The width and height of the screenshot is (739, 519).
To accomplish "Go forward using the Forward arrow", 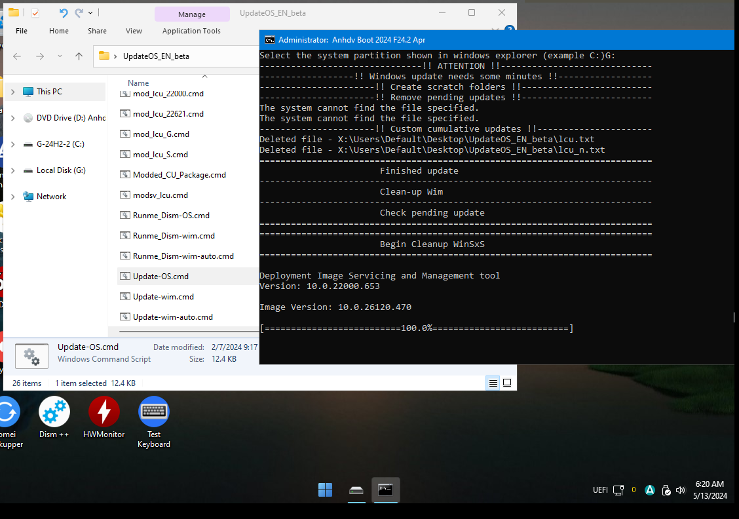I will (40, 56).
